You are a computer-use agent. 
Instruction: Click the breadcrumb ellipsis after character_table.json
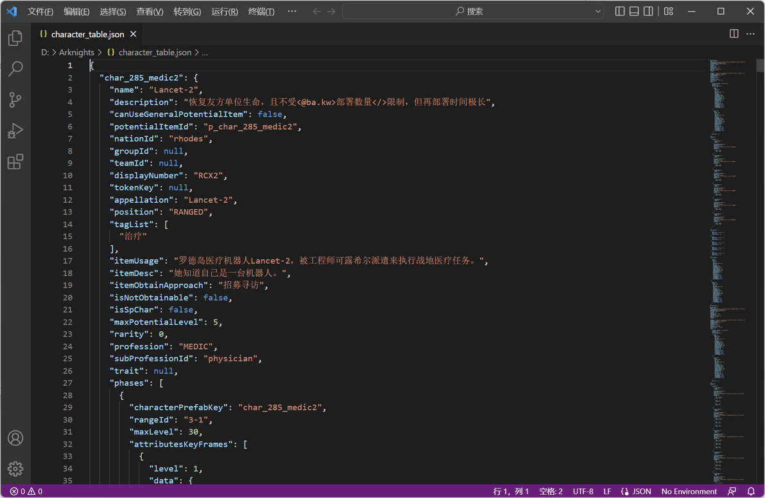205,52
